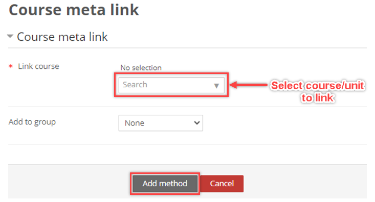This screenshot has width=375, height=202.
Task: Focus the Search course input field
Action: (x=171, y=85)
